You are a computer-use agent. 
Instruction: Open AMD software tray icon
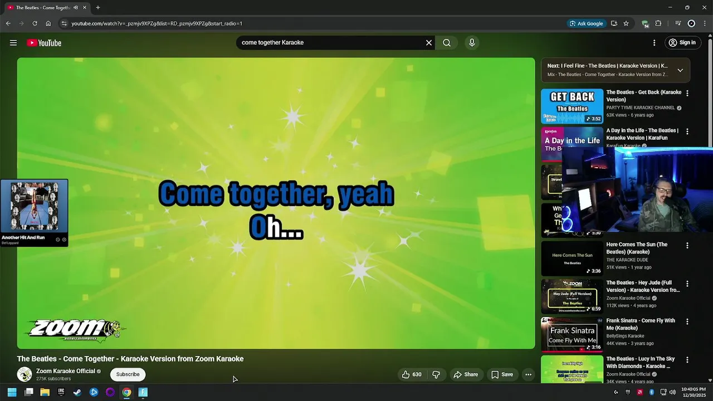(x=639, y=392)
